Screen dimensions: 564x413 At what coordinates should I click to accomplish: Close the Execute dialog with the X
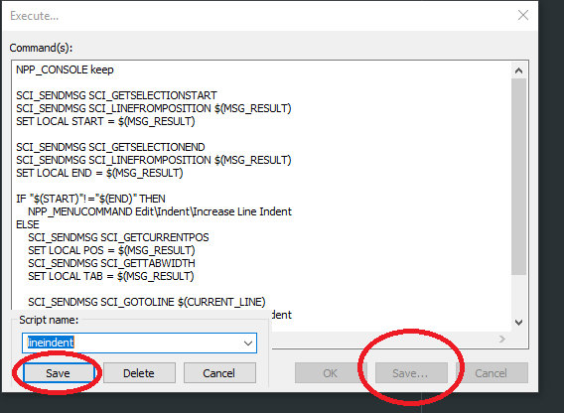click(523, 15)
